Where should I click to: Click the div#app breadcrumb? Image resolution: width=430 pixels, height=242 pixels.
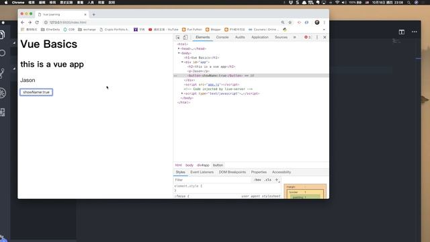pyautogui.click(x=203, y=165)
